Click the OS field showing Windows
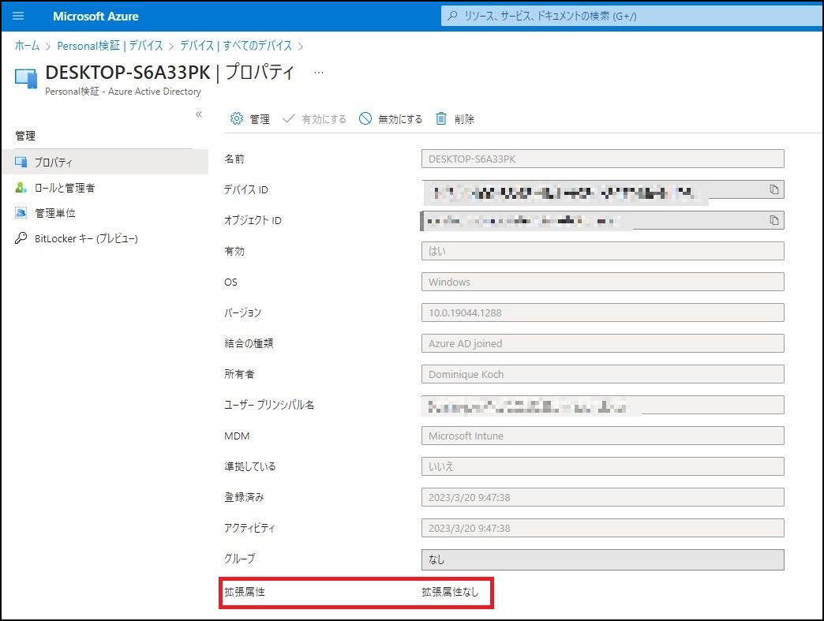The height and width of the screenshot is (621, 824). (x=603, y=282)
